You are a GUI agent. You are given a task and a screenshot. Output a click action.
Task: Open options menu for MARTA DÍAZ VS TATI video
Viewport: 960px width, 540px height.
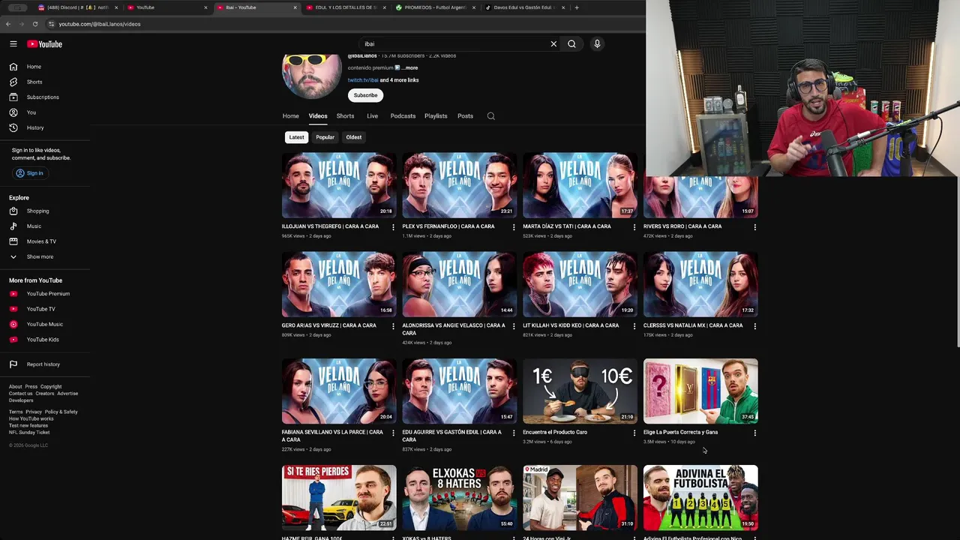pyautogui.click(x=634, y=226)
